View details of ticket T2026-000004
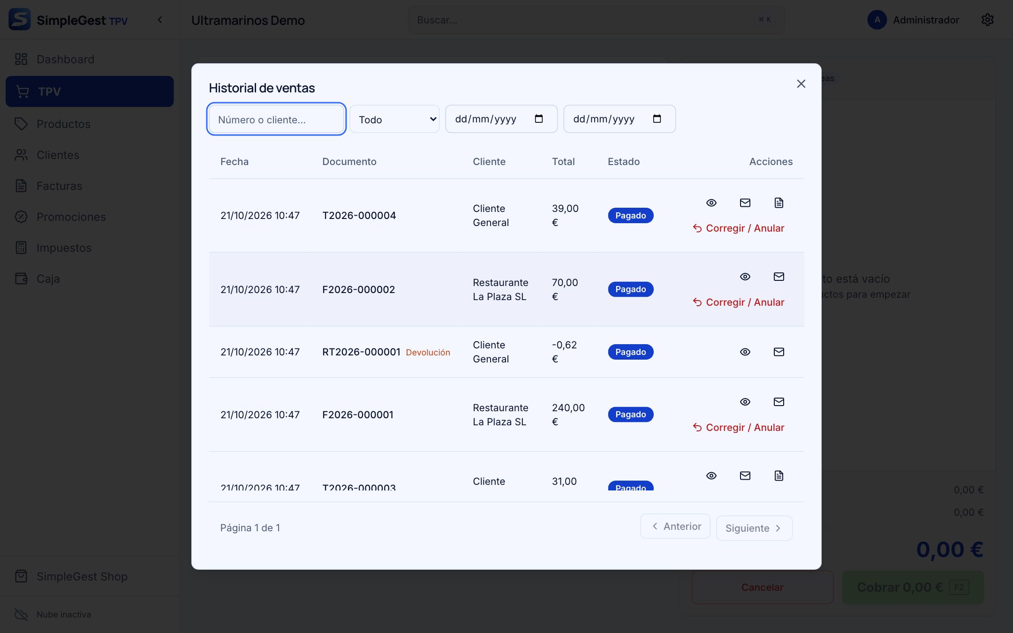 [711, 203]
